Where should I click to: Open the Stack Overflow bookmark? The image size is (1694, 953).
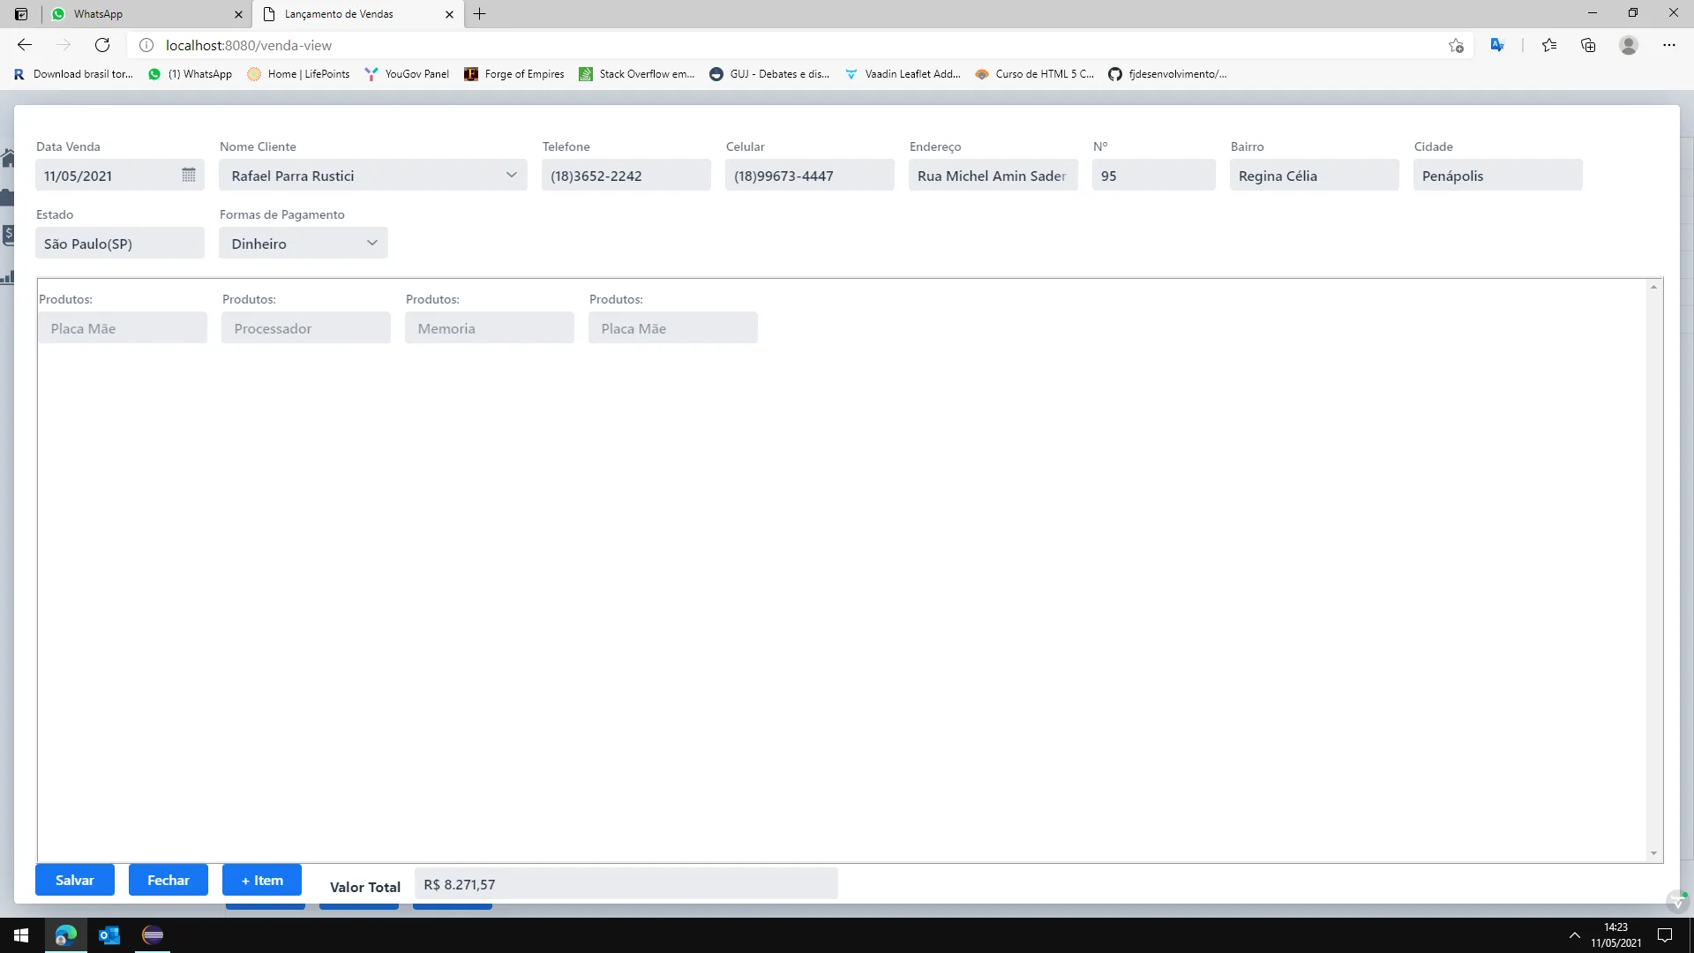tap(637, 74)
